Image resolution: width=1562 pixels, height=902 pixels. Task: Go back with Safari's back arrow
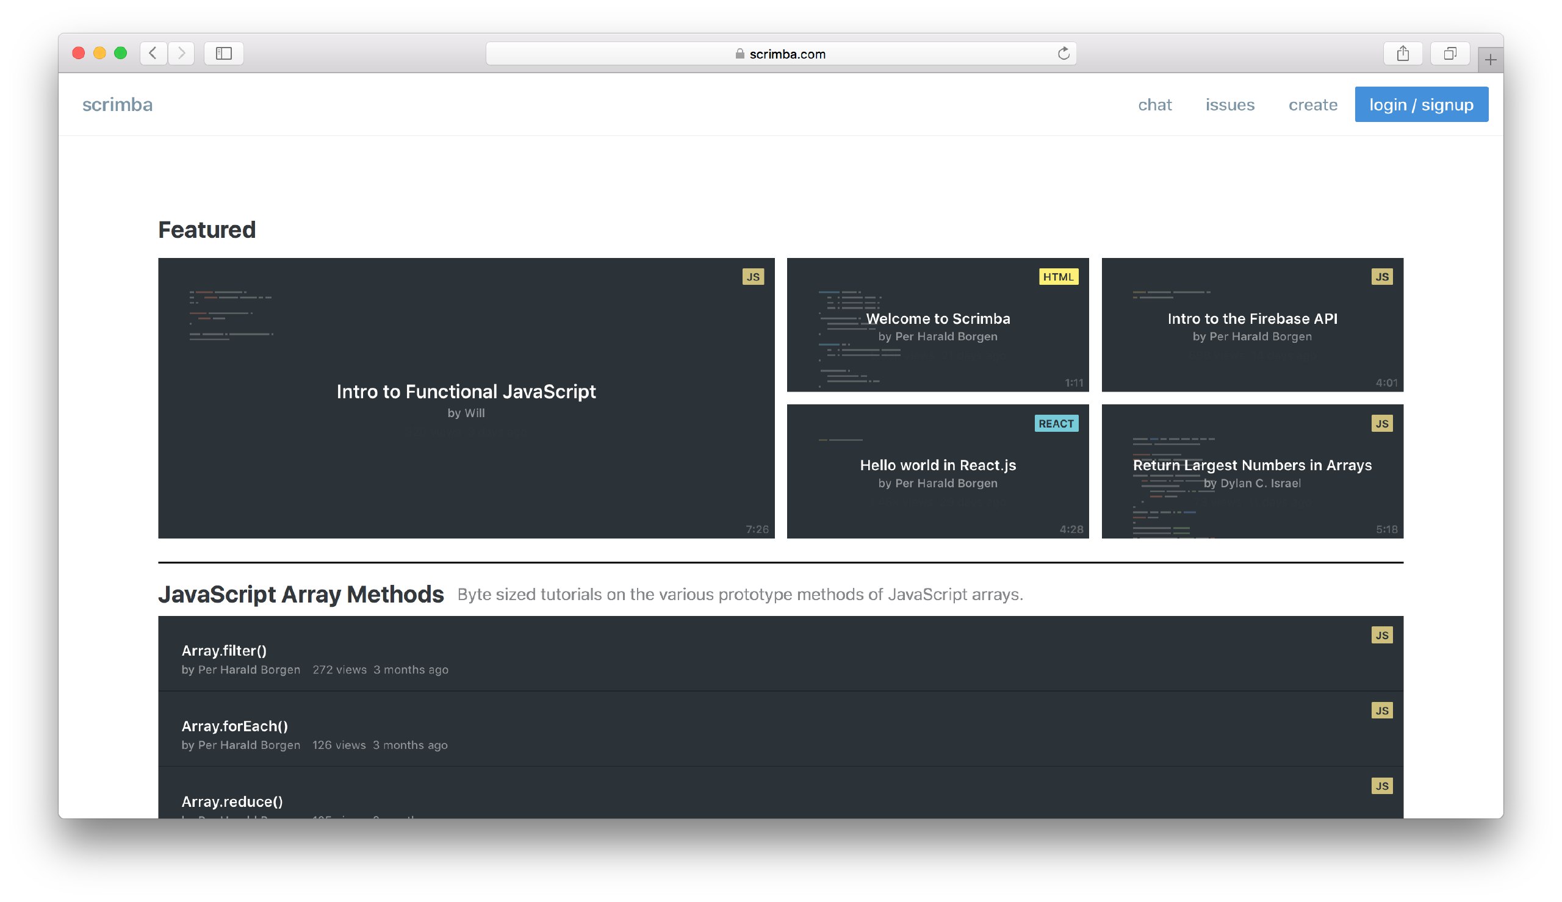[153, 53]
